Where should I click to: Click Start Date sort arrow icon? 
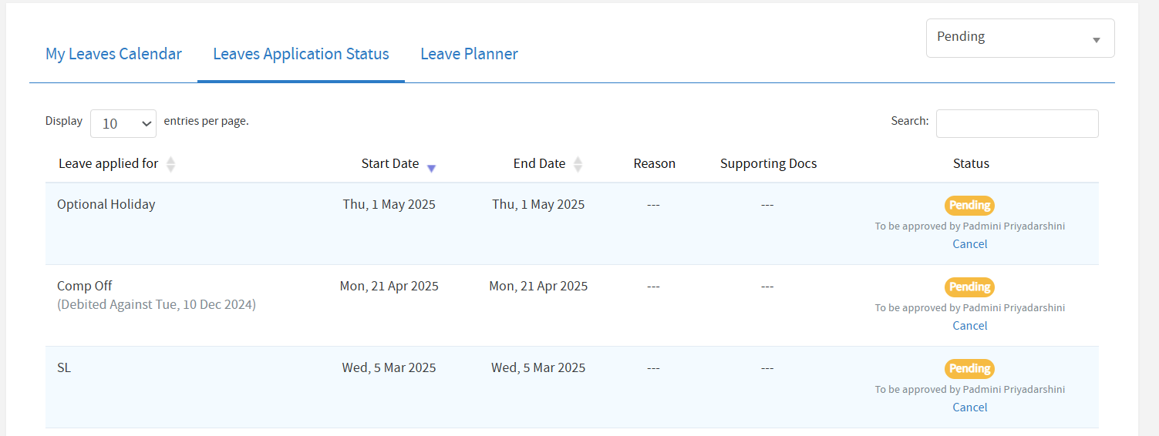coord(431,168)
